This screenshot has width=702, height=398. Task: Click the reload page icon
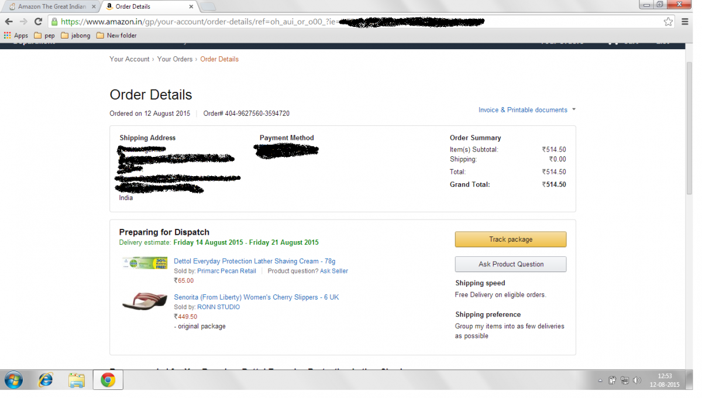[x=38, y=22]
